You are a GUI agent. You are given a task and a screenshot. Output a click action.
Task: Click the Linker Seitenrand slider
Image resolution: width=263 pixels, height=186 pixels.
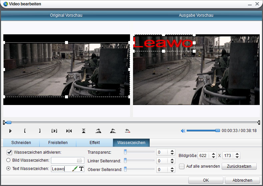[x=139, y=161]
